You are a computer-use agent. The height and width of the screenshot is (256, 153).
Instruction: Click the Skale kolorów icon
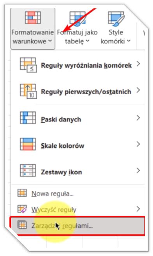[28, 144]
